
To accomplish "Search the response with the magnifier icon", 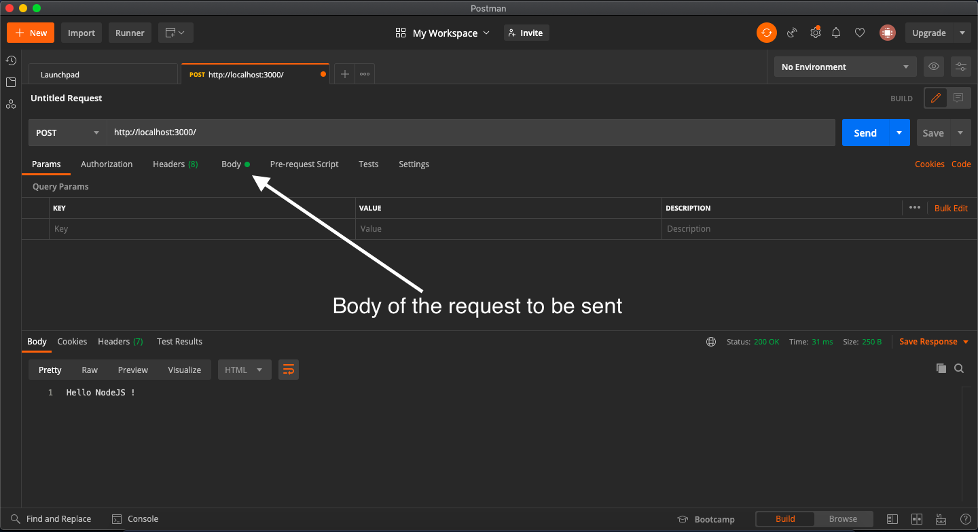I will (x=959, y=368).
